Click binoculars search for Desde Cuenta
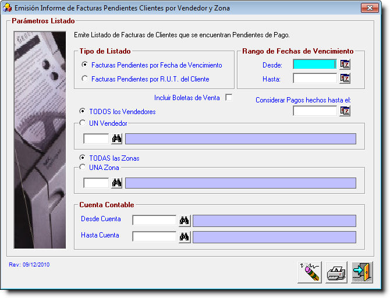This screenshot has height=298, width=390. tap(185, 221)
